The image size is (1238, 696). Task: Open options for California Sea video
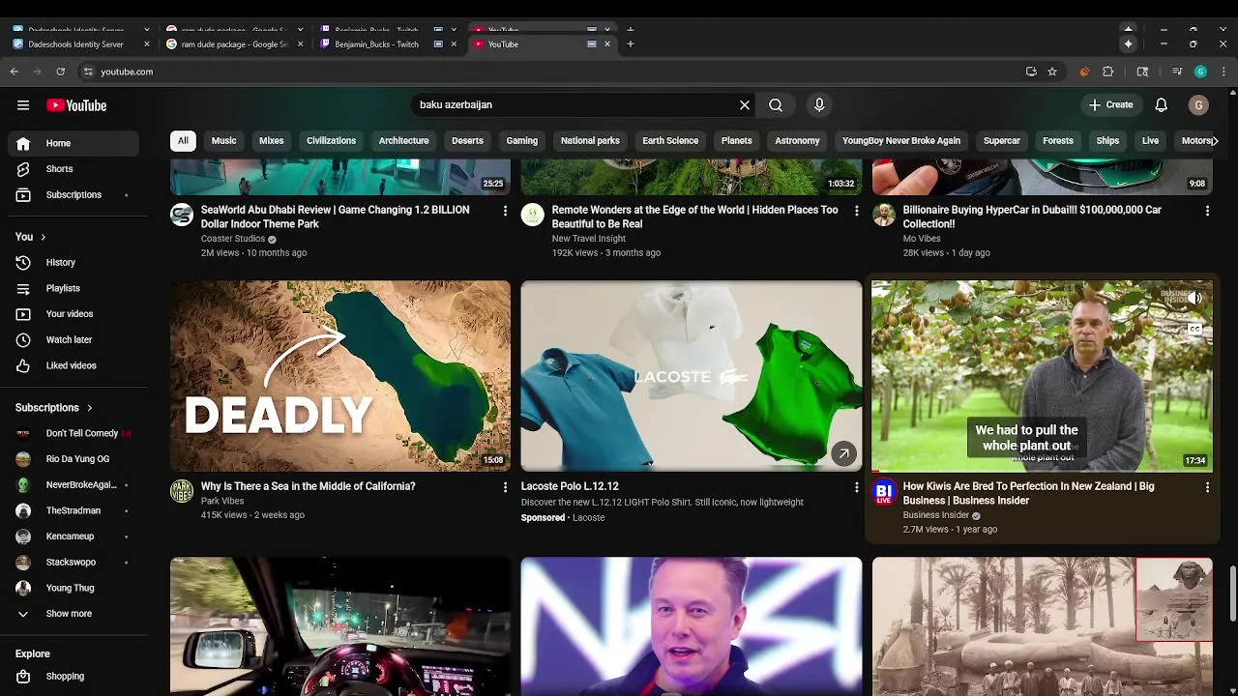[x=505, y=487]
